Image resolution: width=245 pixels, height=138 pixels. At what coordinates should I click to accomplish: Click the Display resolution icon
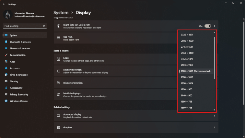pos(58,71)
